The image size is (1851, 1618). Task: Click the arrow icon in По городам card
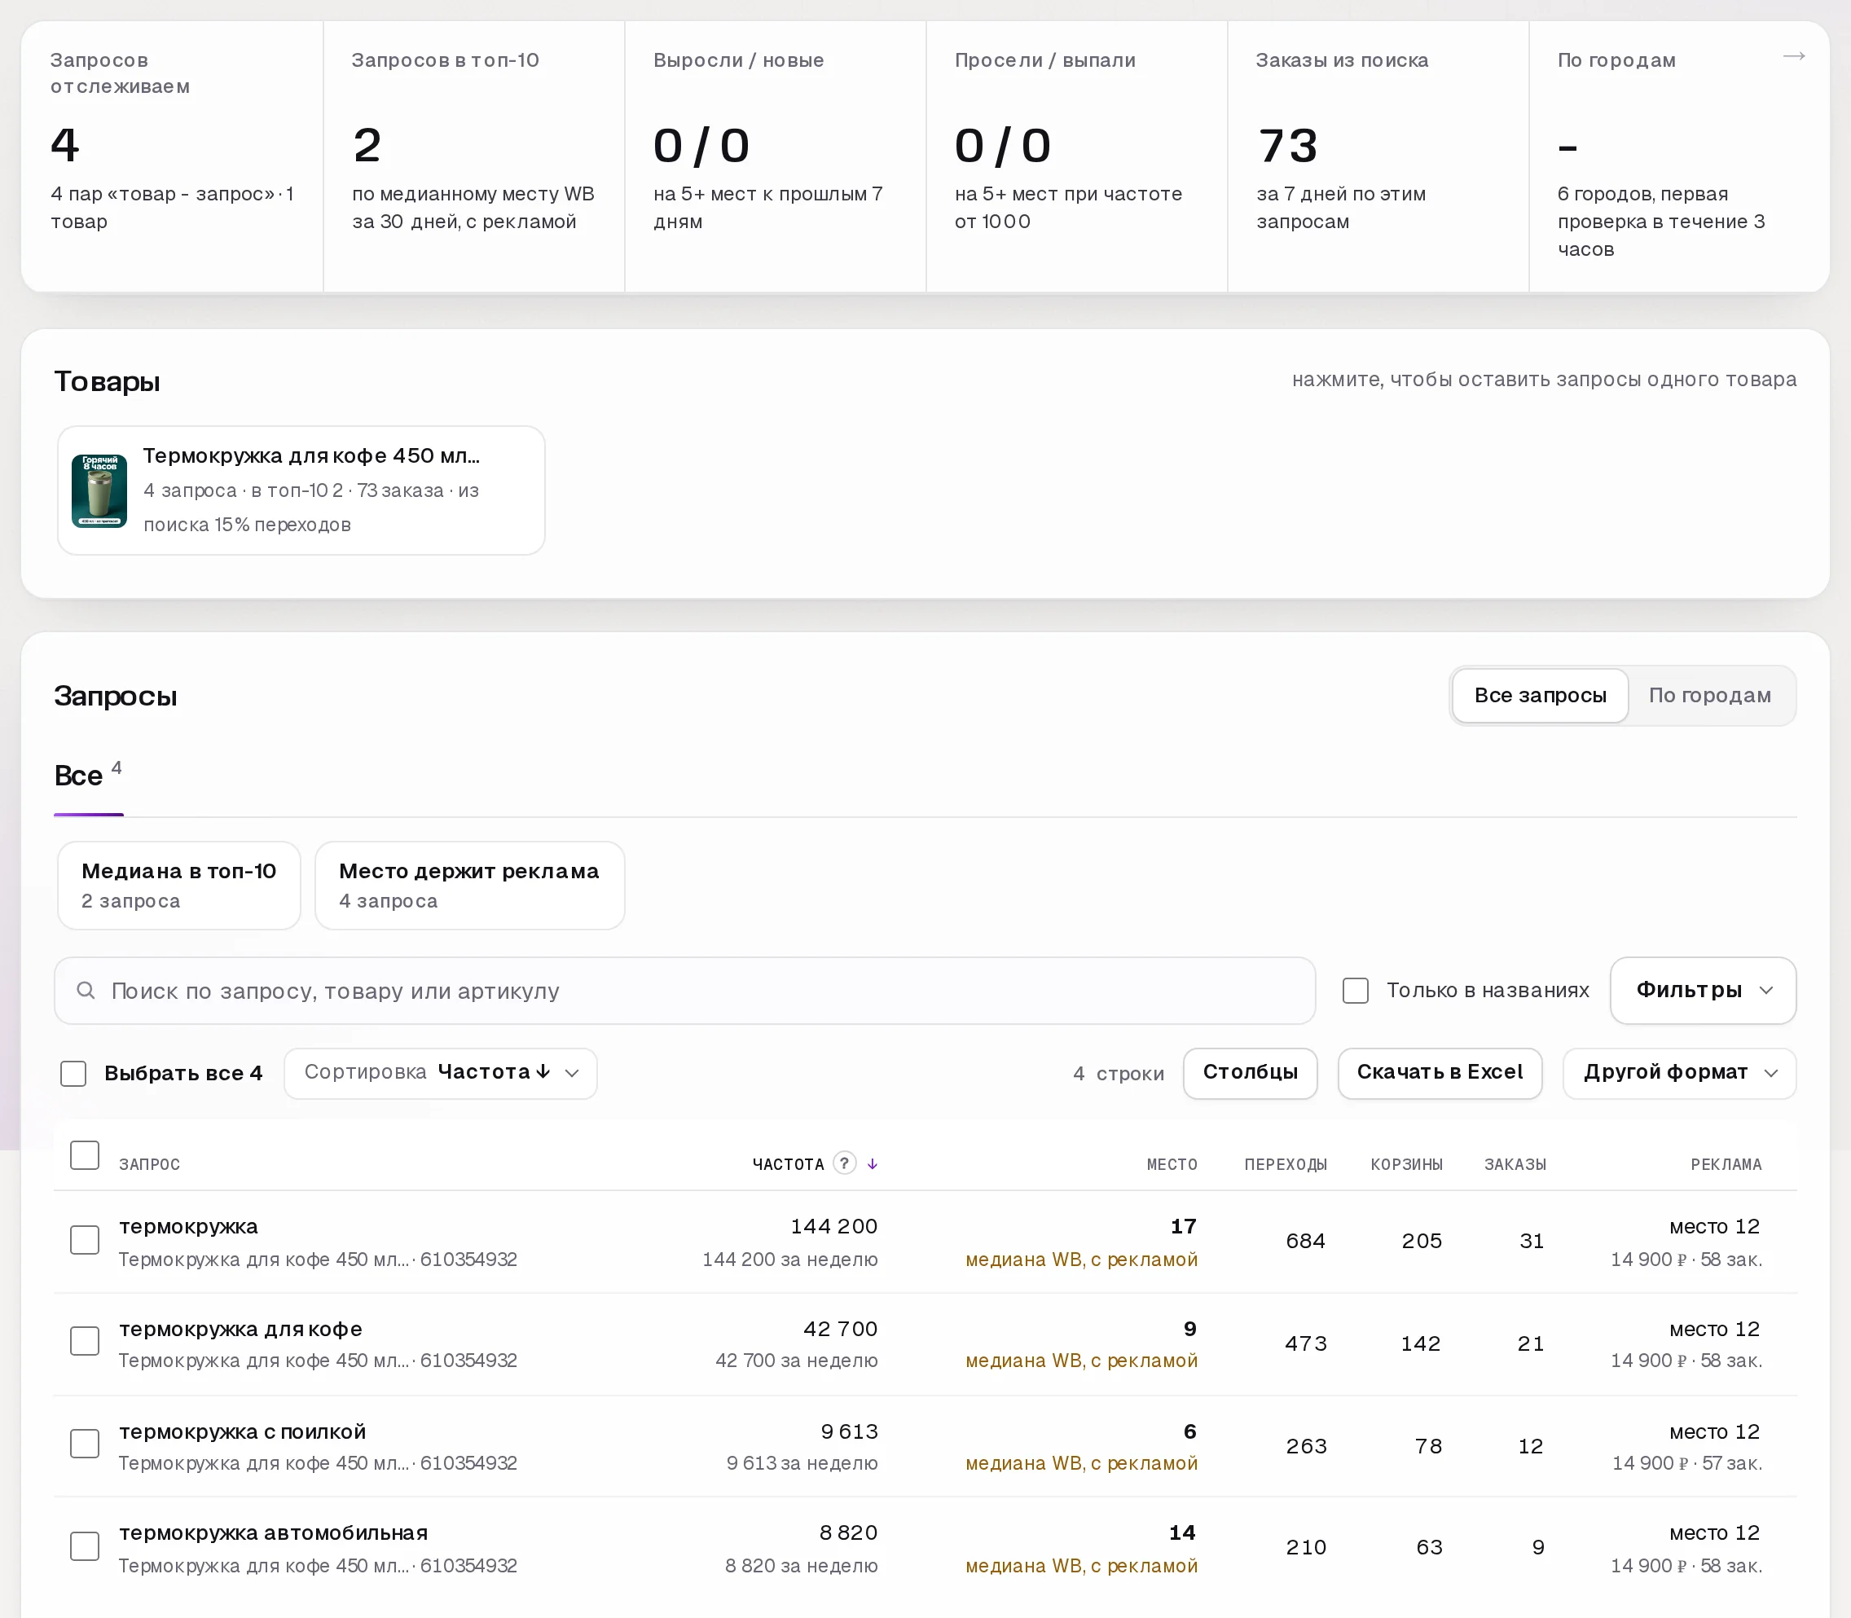coord(1793,57)
